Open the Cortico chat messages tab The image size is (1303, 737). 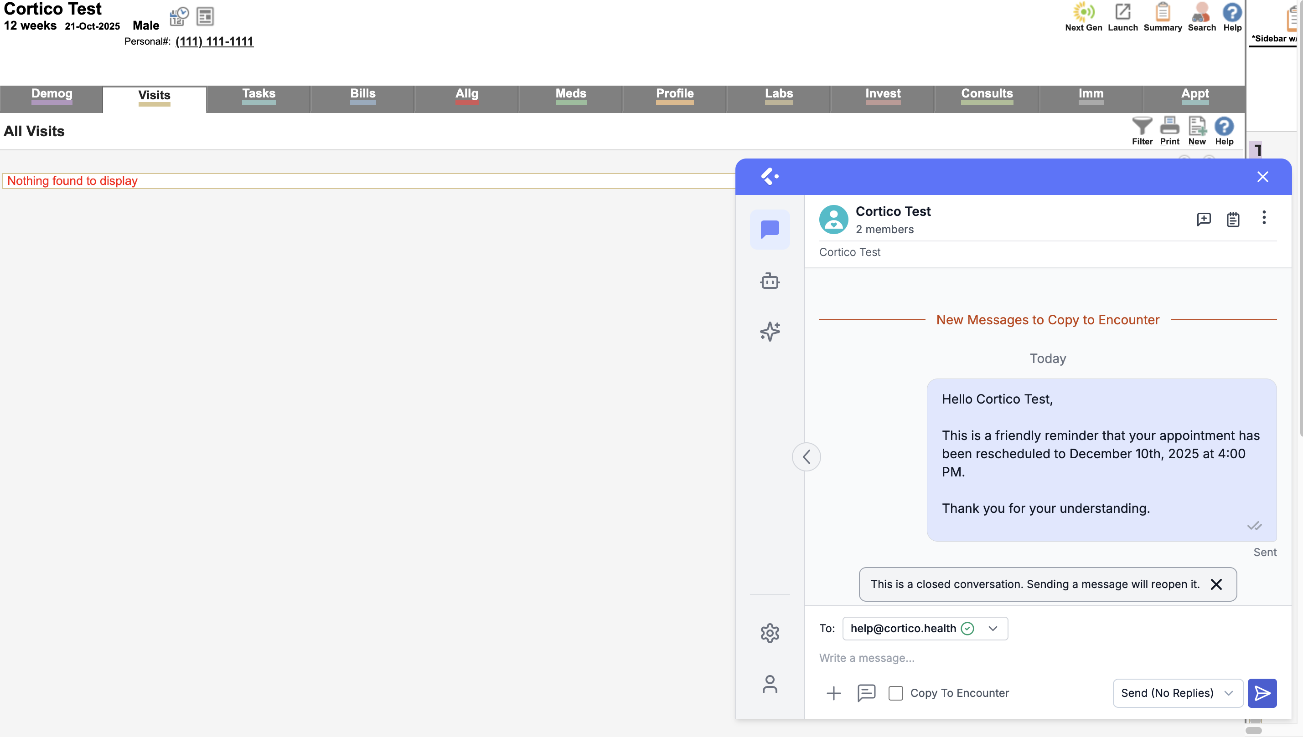click(x=770, y=229)
